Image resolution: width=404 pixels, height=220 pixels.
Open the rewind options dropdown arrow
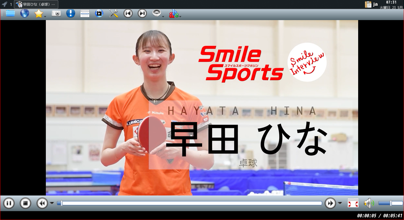point(52,203)
